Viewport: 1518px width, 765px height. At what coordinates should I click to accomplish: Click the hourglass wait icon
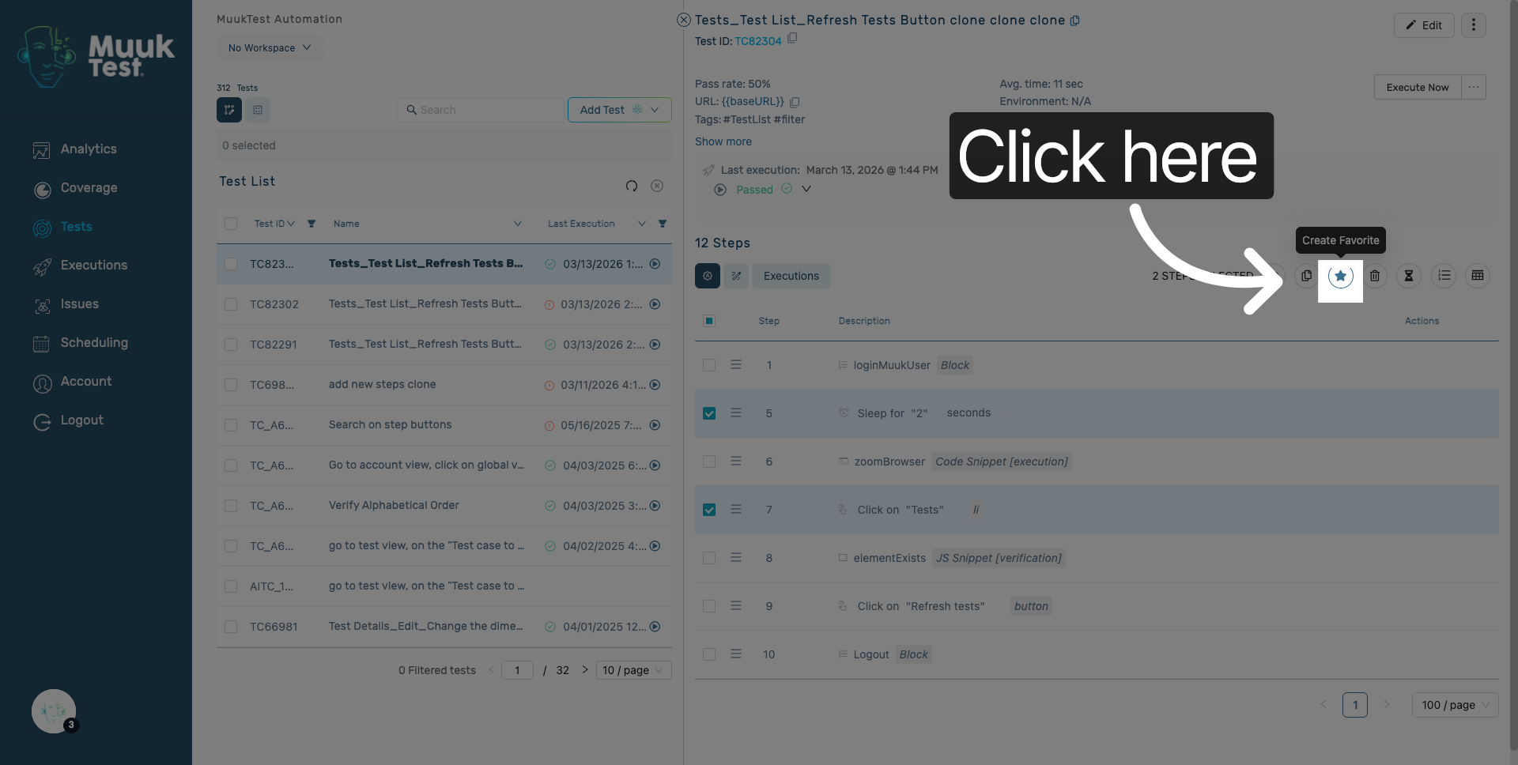pyautogui.click(x=1409, y=276)
